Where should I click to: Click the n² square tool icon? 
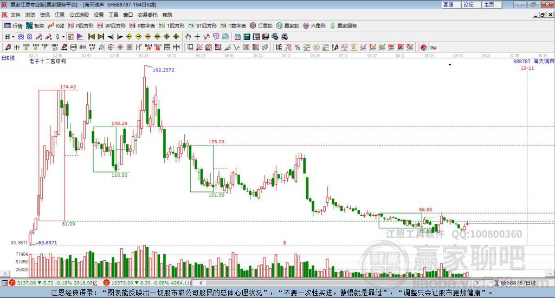(x=92, y=47)
